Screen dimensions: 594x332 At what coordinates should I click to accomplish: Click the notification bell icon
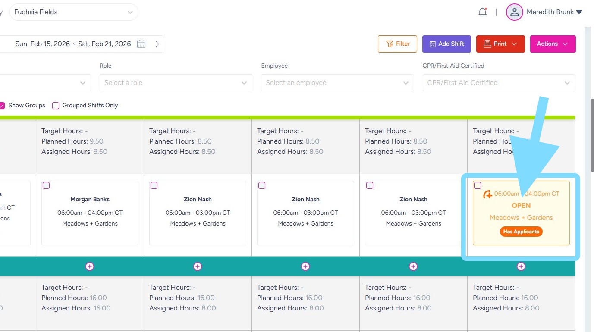(482, 13)
